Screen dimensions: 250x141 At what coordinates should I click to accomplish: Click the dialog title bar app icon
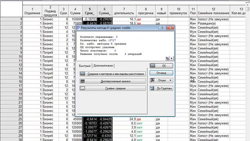[x=78, y=28]
